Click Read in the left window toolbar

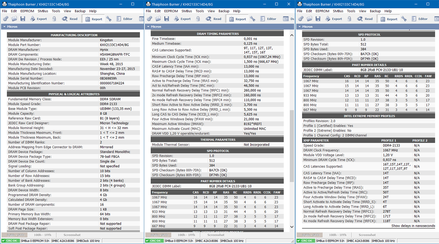tap(70, 19)
